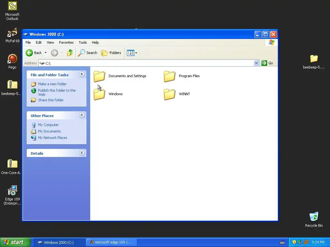Open the Tools menu
330x247 pixels.
[83, 42]
